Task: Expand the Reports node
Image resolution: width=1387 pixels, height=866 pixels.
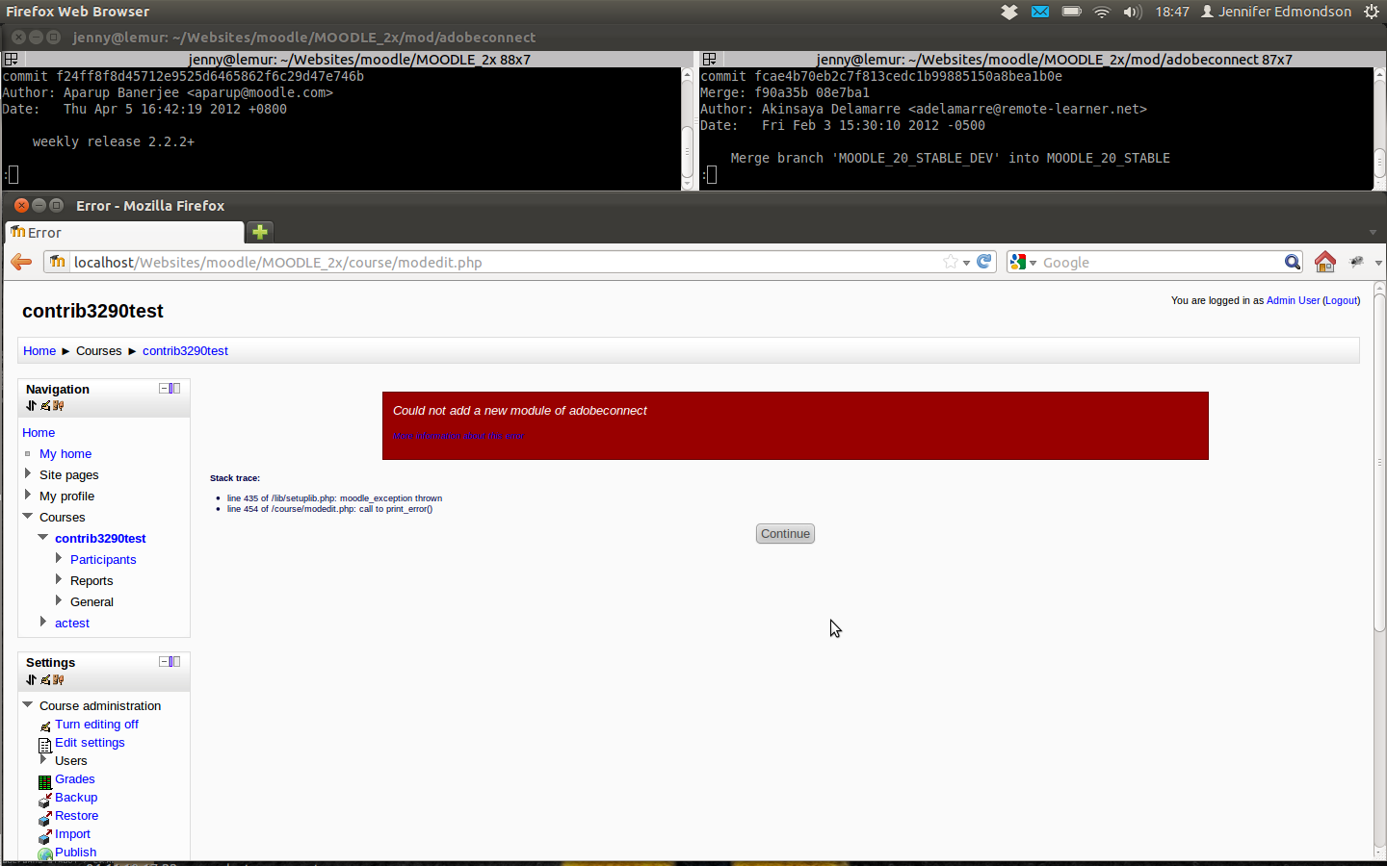Action: (59, 579)
